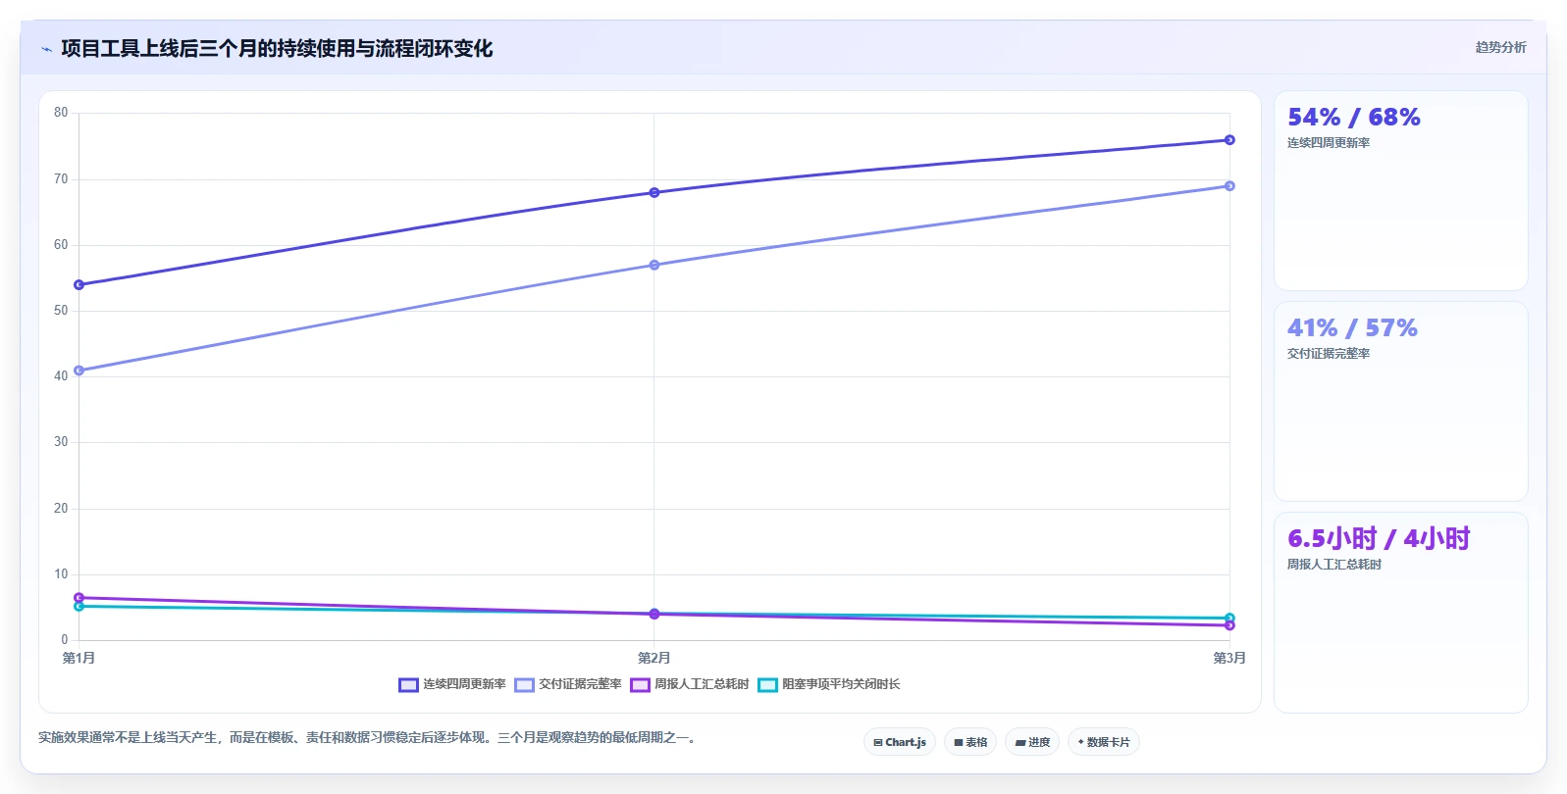
Task: Click 交付证据完整率 label in the stat card
Action: [x=1329, y=354]
